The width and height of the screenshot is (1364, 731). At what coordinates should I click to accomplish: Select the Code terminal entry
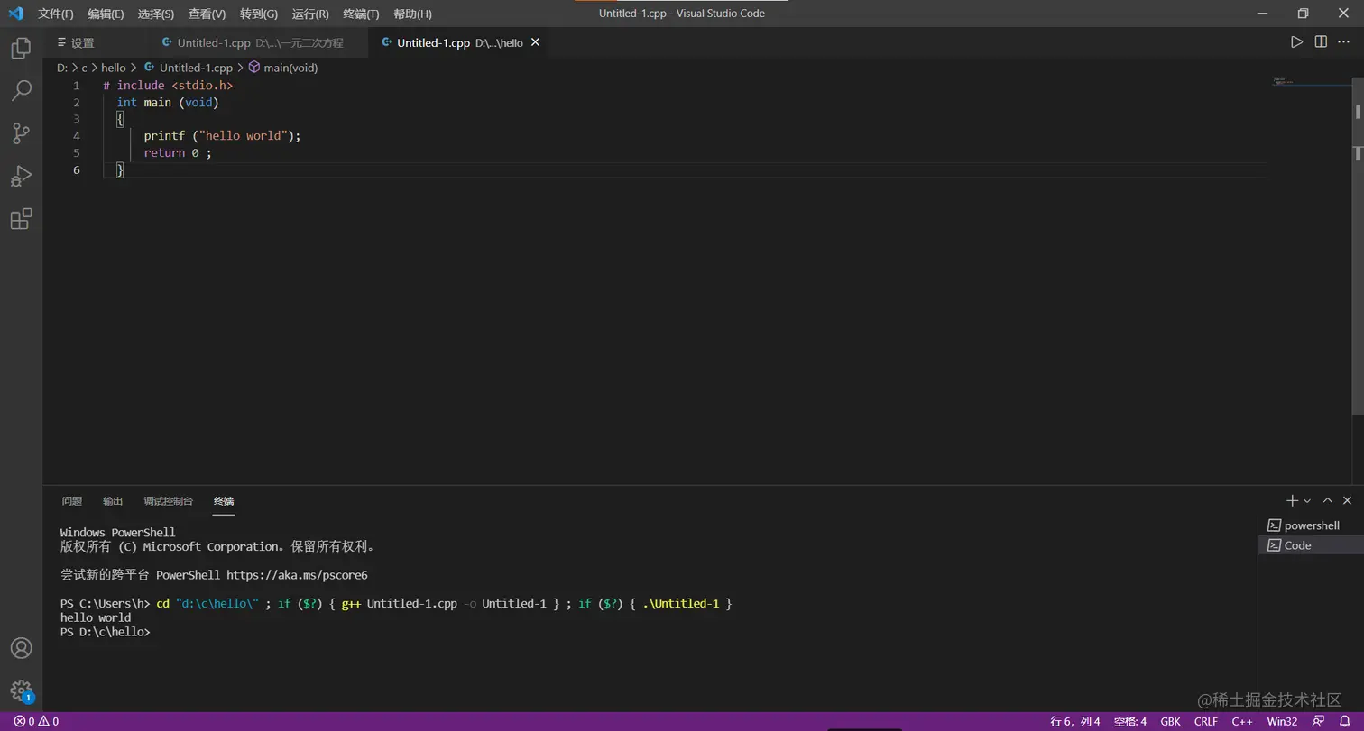tap(1311, 545)
